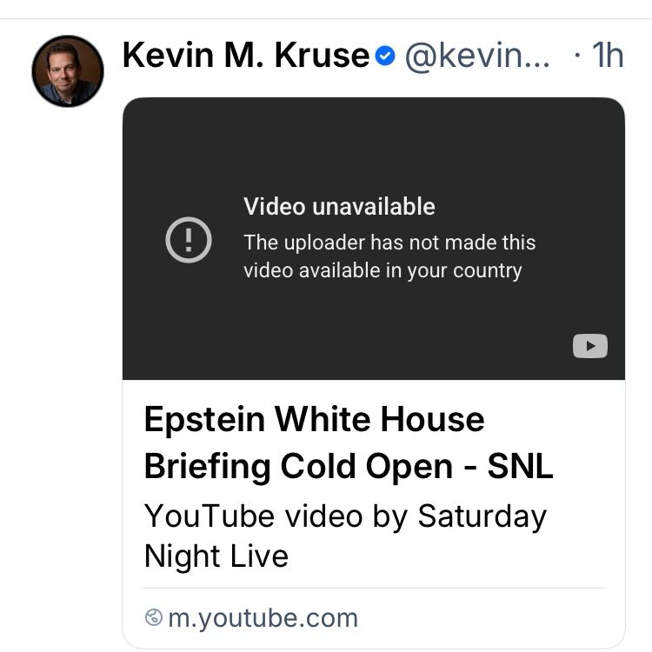This screenshot has height=652, width=652.
Task: Click the YouTube play logo icon
Action: [x=590, y=345]
